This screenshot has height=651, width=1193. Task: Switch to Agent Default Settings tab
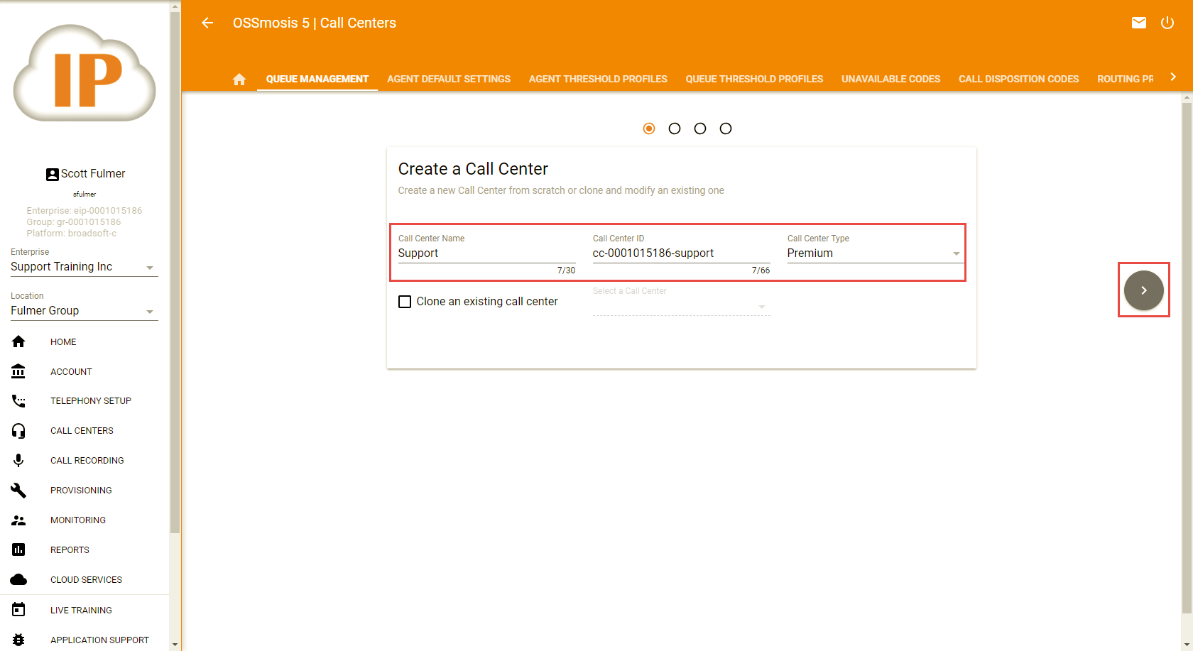coord(449,79)
